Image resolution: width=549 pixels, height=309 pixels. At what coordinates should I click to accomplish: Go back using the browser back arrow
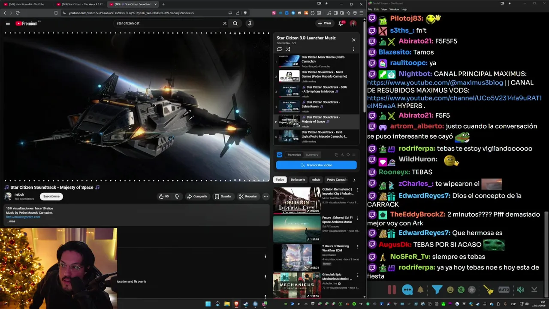[5, 13]
